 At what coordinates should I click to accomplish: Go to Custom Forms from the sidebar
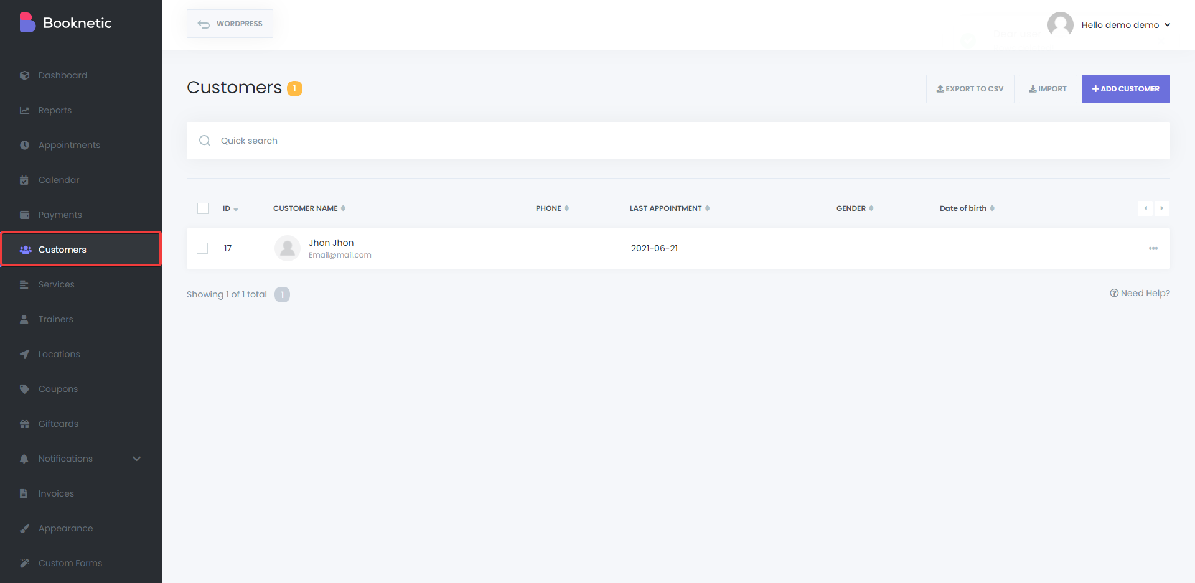(70, 562)
